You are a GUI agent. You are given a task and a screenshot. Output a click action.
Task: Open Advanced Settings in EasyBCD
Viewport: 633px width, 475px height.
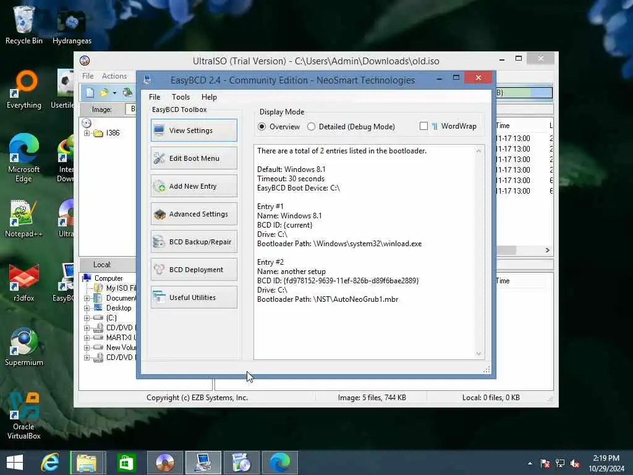pos(193,214)
